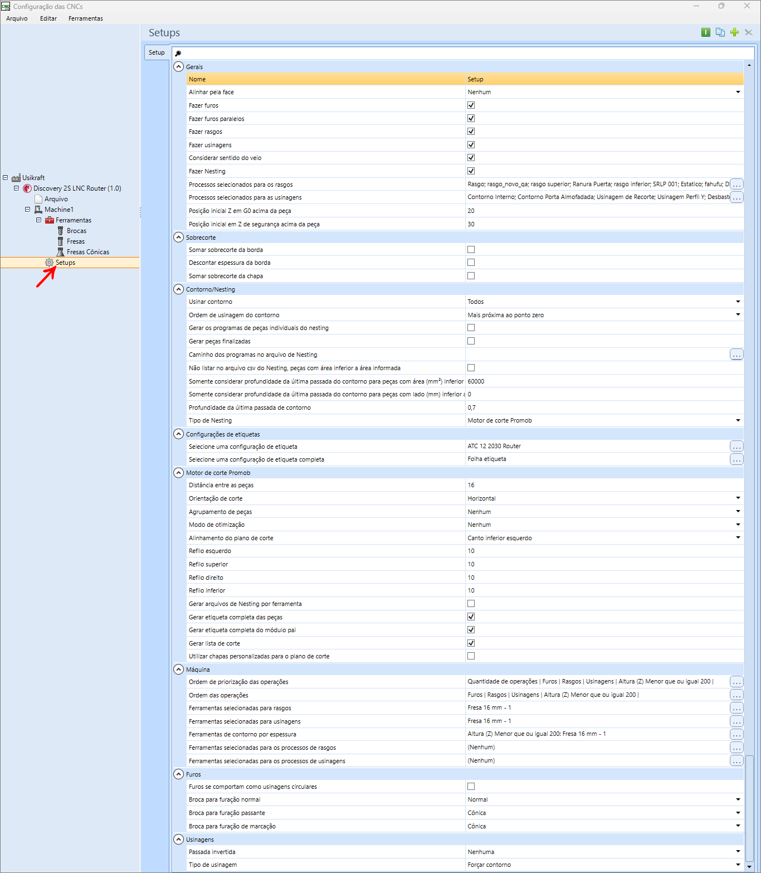Edit the Refilo esquerdo value
Screen dimensions: 761x873
tap(604, 551)
